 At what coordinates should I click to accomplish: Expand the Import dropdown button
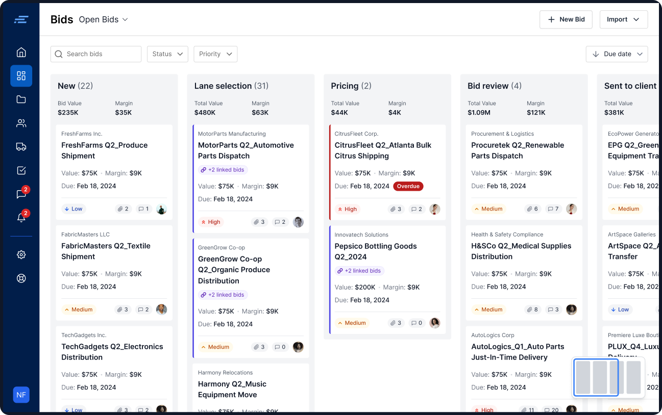coord(624,19)
